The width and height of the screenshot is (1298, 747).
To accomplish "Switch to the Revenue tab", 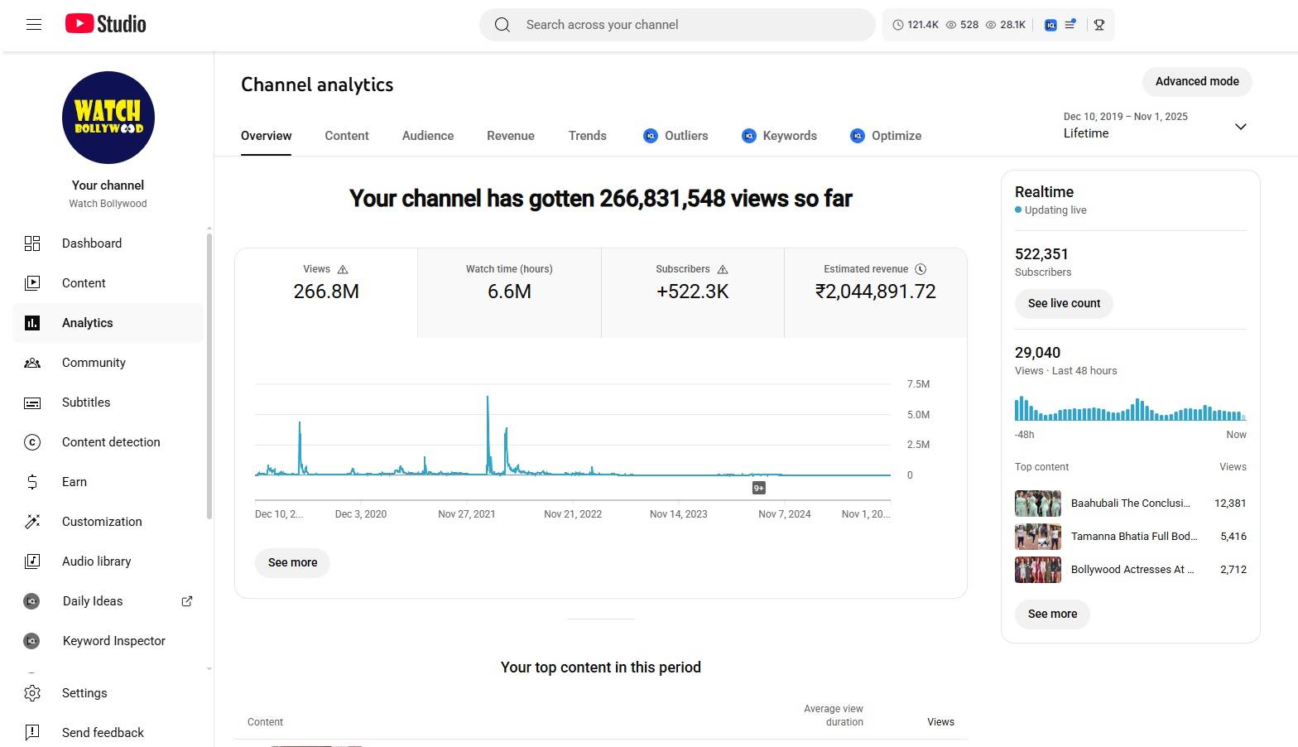I will coord(510,136).
